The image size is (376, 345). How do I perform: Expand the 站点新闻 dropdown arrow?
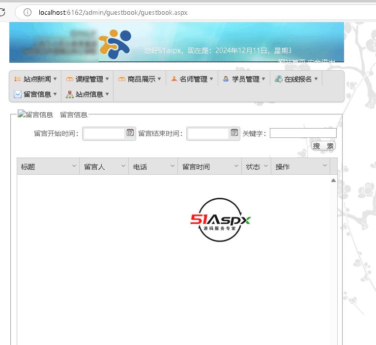click(55, 79)
